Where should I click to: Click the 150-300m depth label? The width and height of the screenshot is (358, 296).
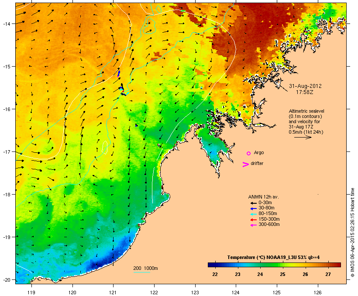(x=269, y=219)
